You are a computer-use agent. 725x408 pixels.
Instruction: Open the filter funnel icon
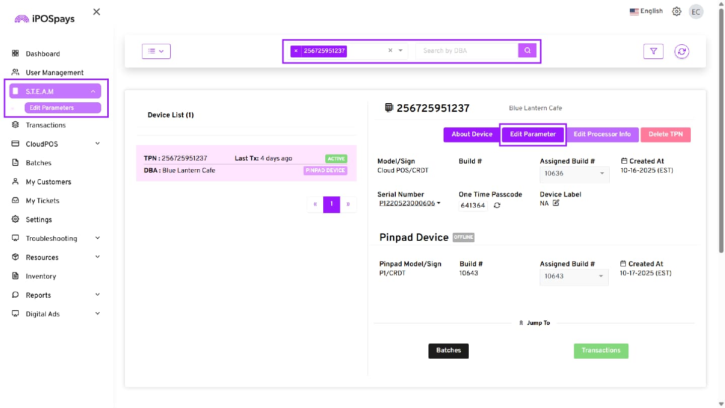pyautogui.click(x=653, y=51)
